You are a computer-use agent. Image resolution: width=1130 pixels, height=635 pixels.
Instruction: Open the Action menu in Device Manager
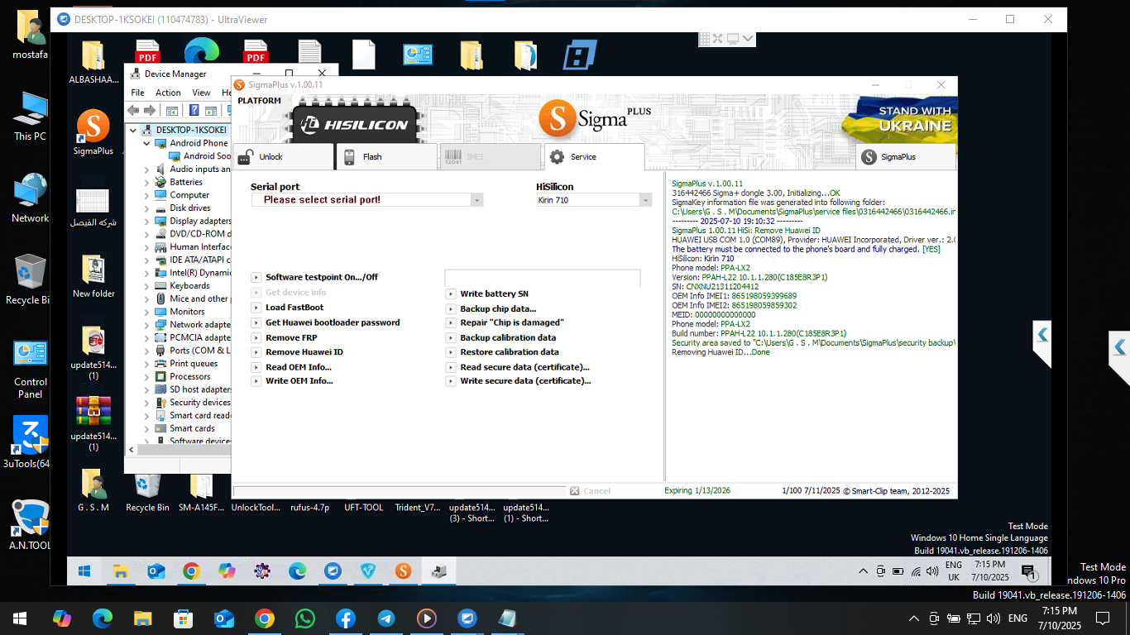[168, 93]
